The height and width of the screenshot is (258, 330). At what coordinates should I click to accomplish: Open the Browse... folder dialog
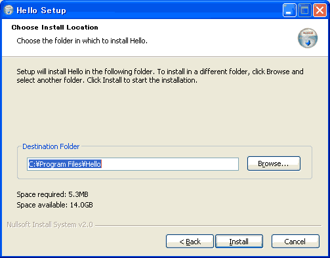274,163
